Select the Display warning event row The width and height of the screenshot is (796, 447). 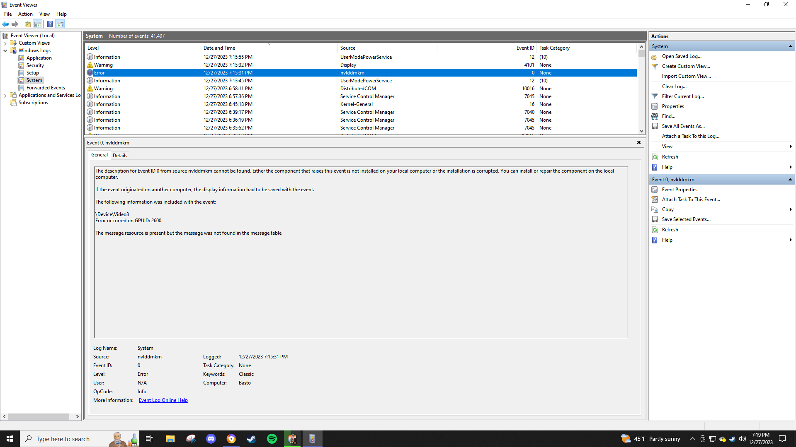coord(361,65)
